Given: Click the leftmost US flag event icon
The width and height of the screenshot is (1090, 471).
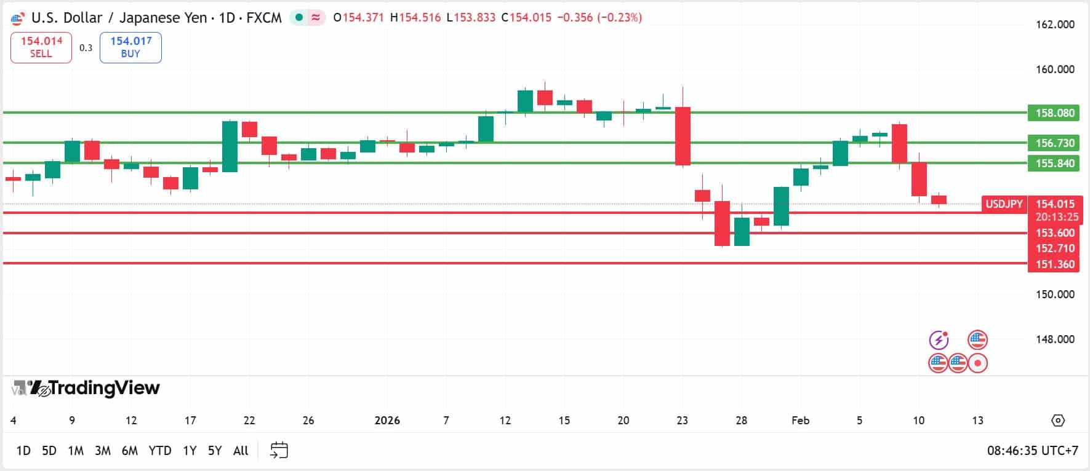Looking at the screenshot, I should click(938, 363).
